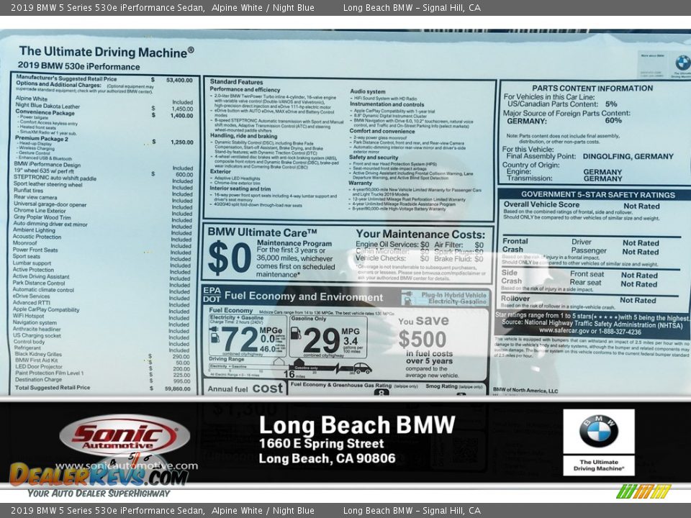Click the Sonic Automotive oval logo
This screenshot has height=518, width=691.
[x=125, y=436]
